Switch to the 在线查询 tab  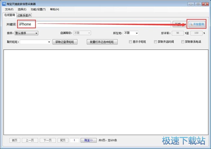point(10,15)
